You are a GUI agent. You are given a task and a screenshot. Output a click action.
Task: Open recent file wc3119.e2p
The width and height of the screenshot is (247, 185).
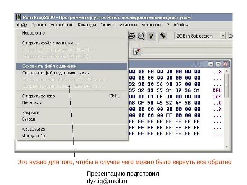(x=71, y=129)
